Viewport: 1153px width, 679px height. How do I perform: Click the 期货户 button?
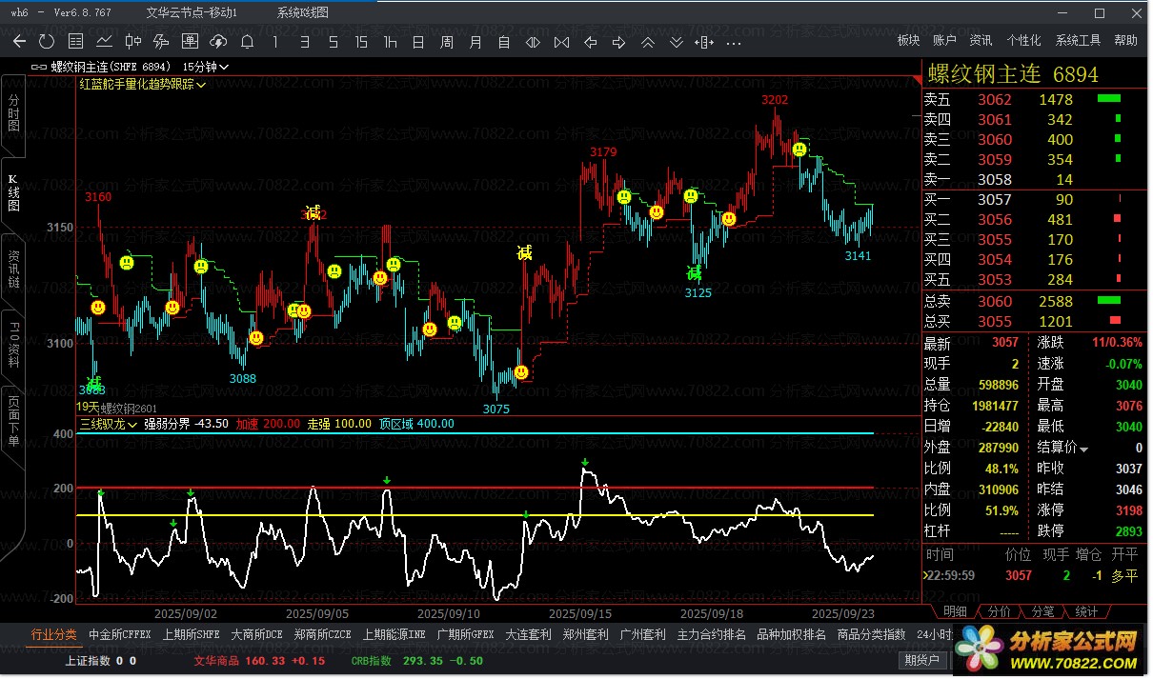tap(921, 660)
